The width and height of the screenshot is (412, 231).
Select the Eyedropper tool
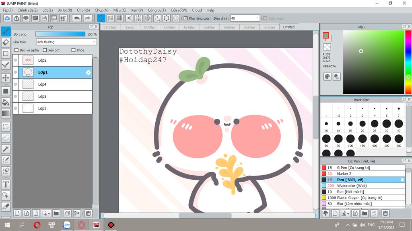pos(6,207)
